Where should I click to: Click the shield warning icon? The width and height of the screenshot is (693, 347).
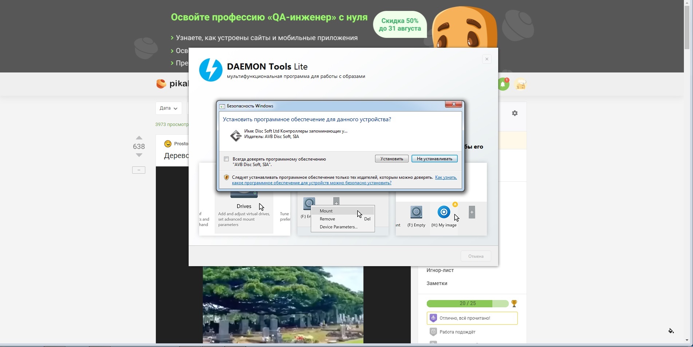coord(226,177)
